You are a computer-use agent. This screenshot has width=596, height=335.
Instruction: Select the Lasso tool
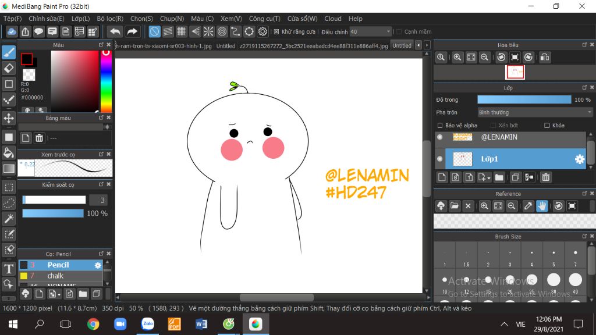click(9, 203)
